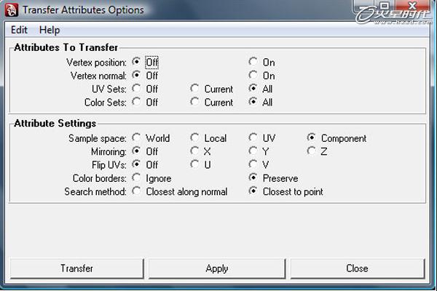This screenshot has height=291, width=437.
Task: Set UV Sets to Off
Action: pos(137,89)
